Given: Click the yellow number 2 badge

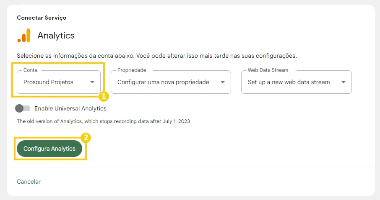Looking at the screenshot, I should coord(86,138).
